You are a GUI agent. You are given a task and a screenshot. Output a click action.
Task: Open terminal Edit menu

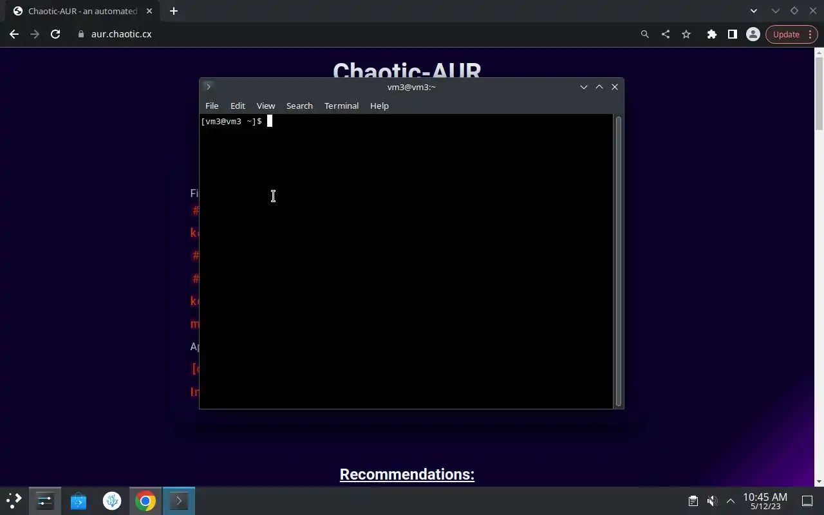(x=238, y=106)
